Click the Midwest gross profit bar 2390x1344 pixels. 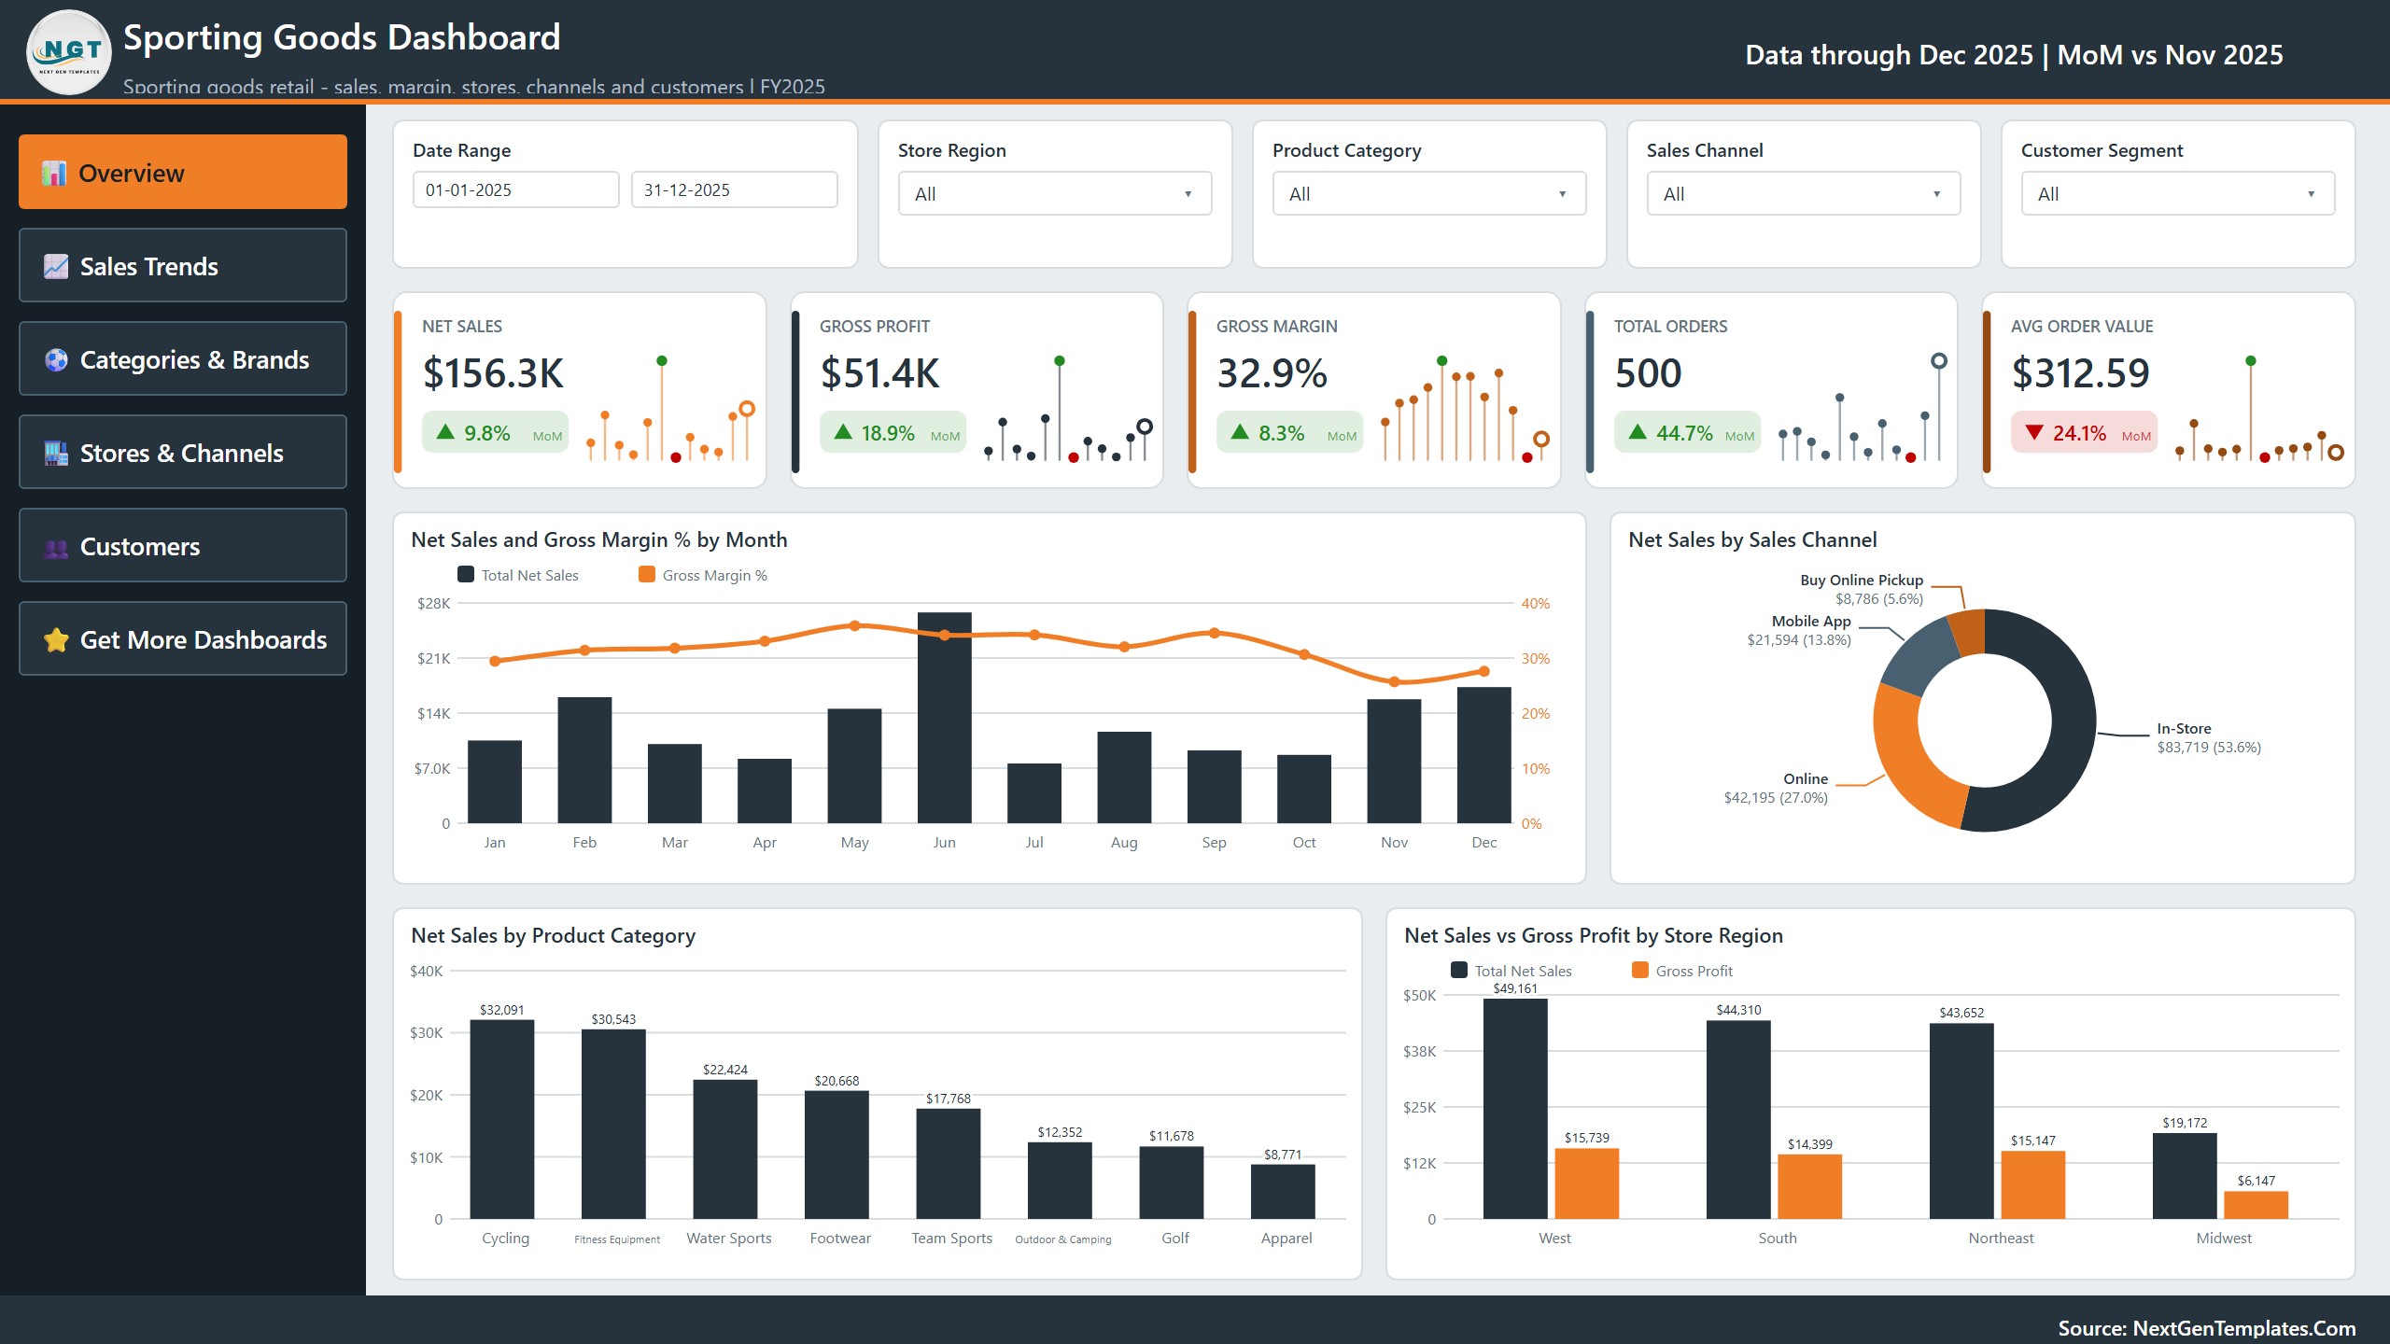click(x=2256, y=1205)
